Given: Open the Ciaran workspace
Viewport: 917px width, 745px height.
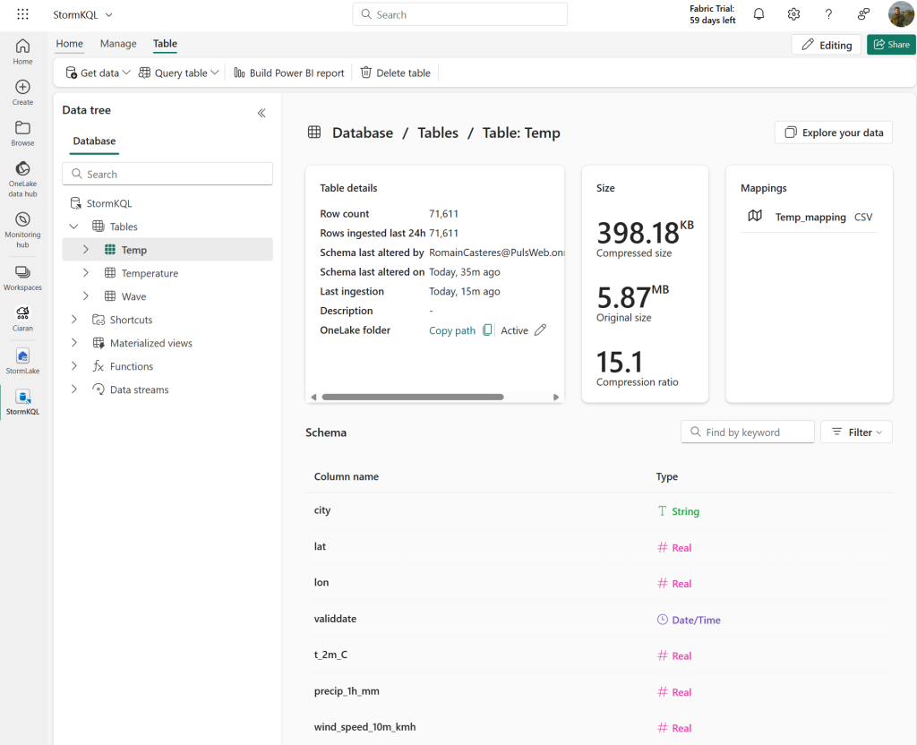Looking at the screenshot, I should (22, 319).
